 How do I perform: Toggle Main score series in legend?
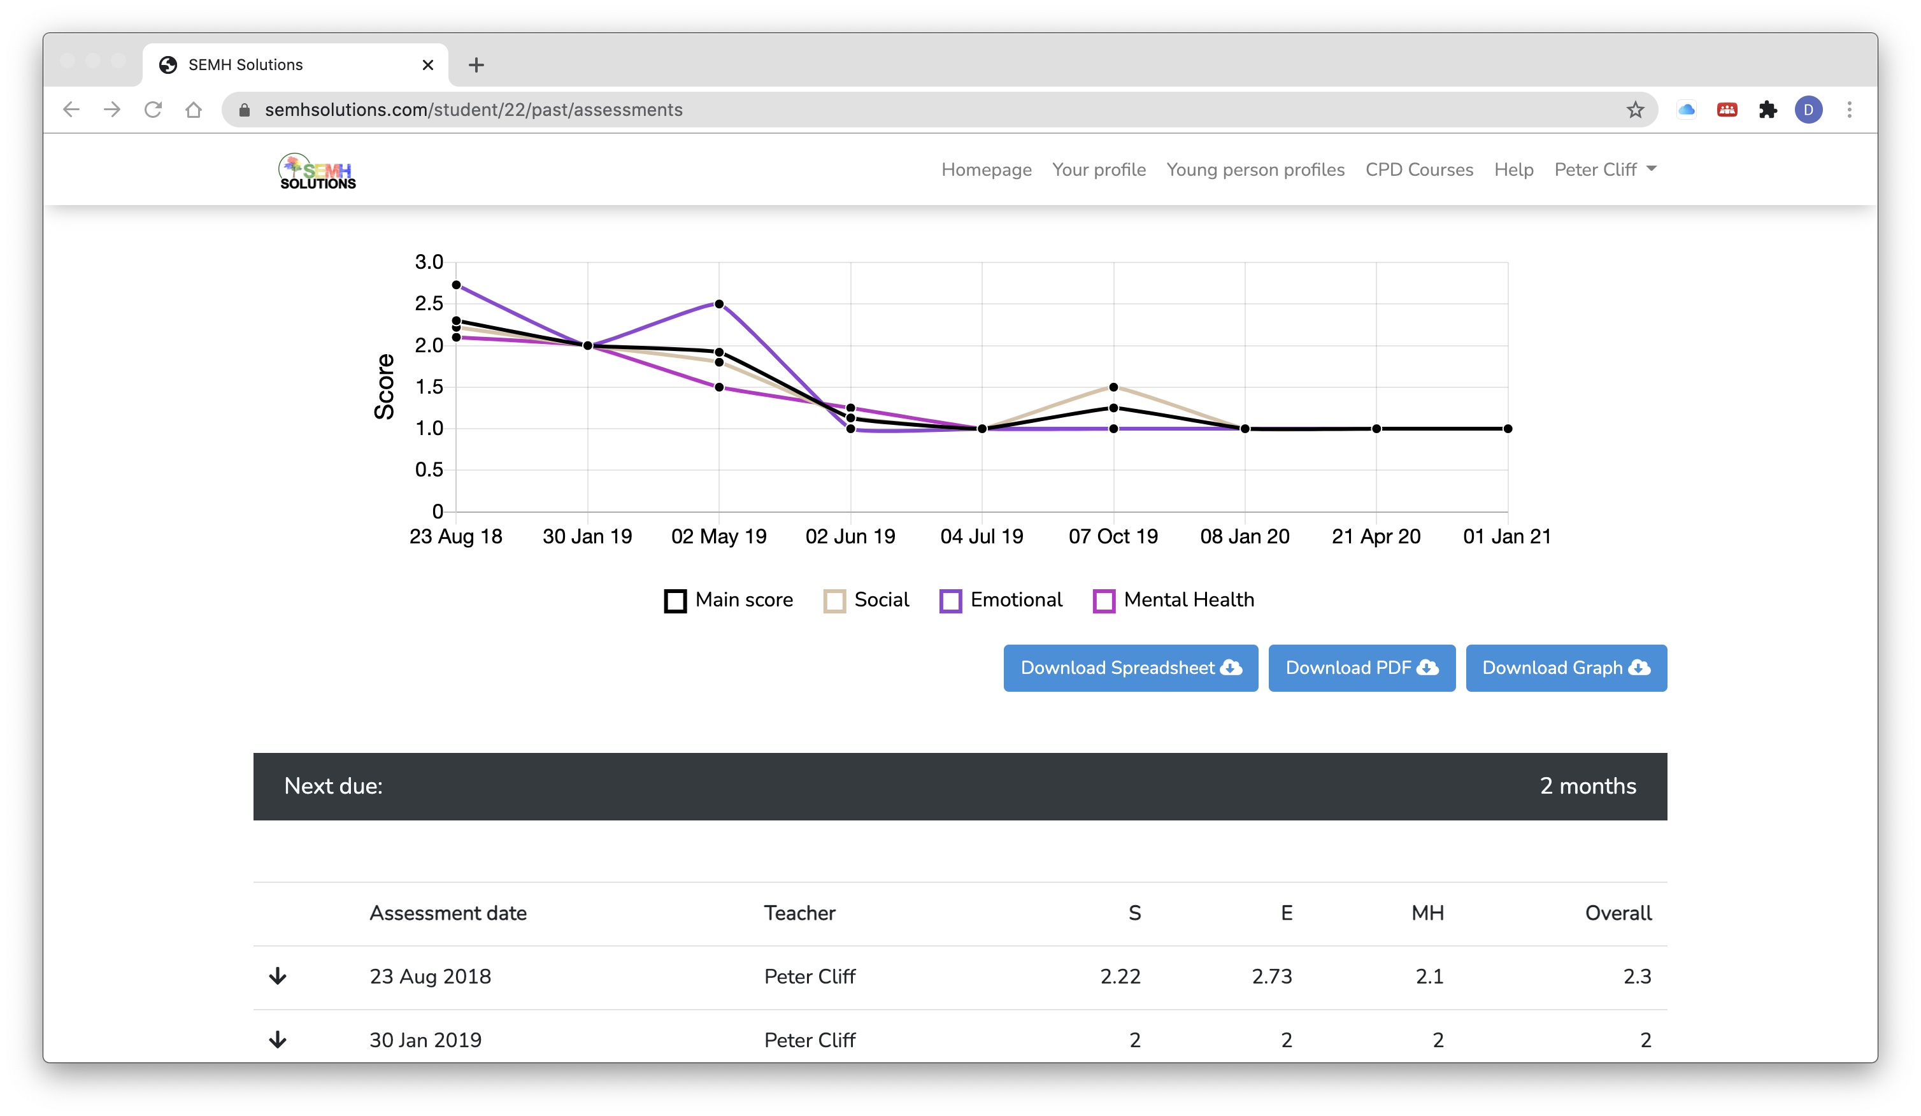[x=675, y=601]
